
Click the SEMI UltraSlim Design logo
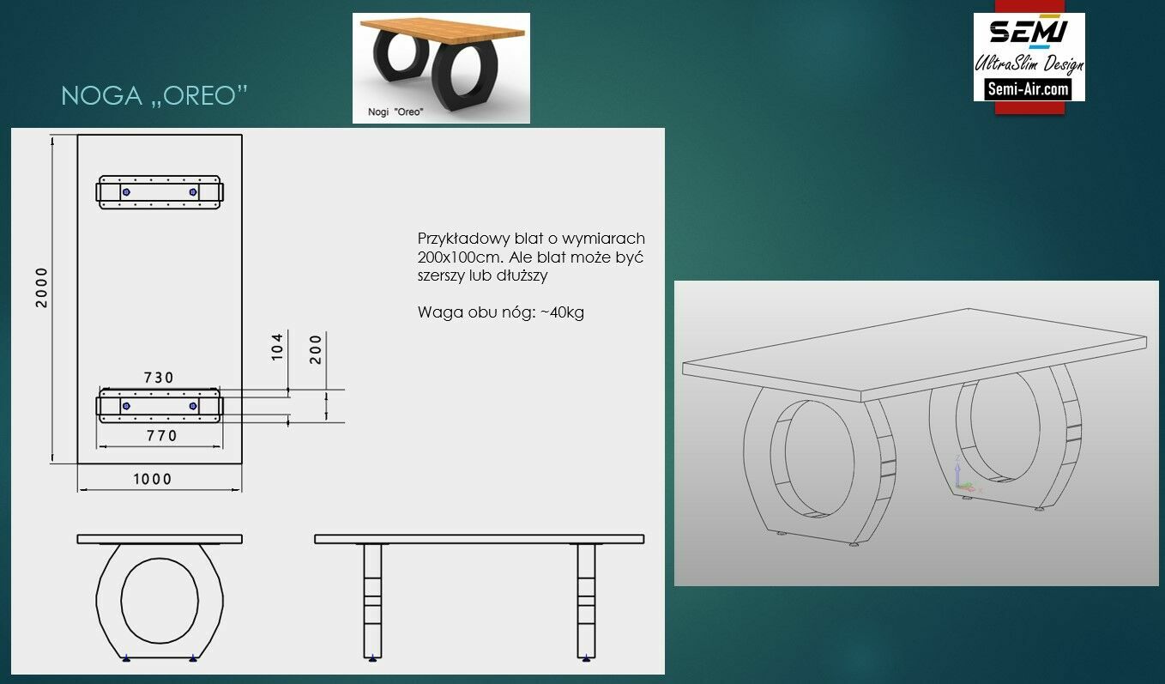tap(1029, 57)
